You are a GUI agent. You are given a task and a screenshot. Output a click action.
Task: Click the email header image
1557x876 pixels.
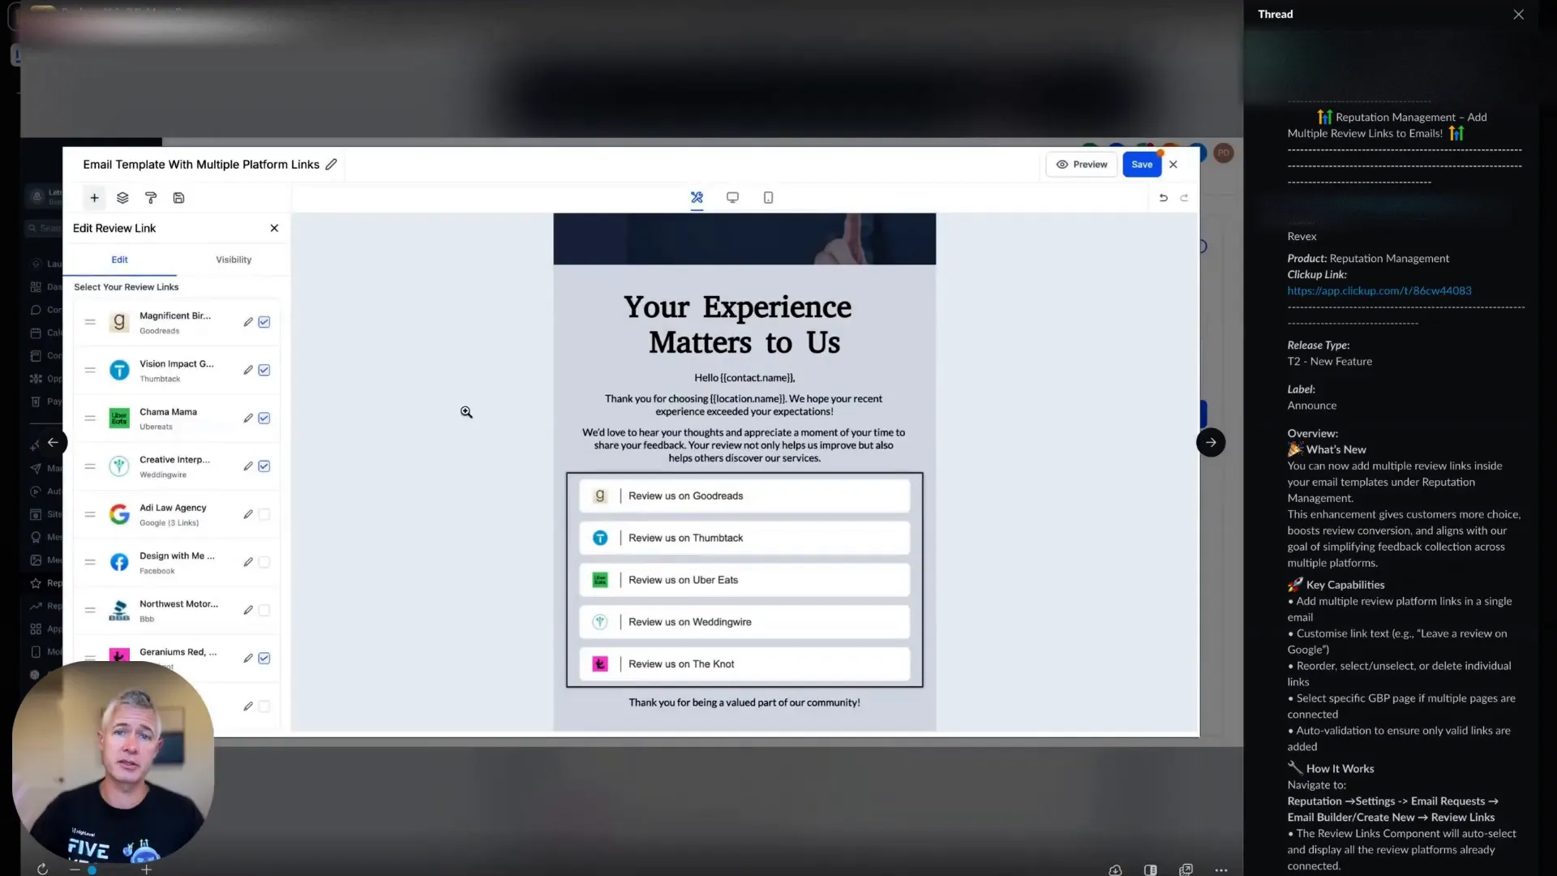tap(744, 238)
